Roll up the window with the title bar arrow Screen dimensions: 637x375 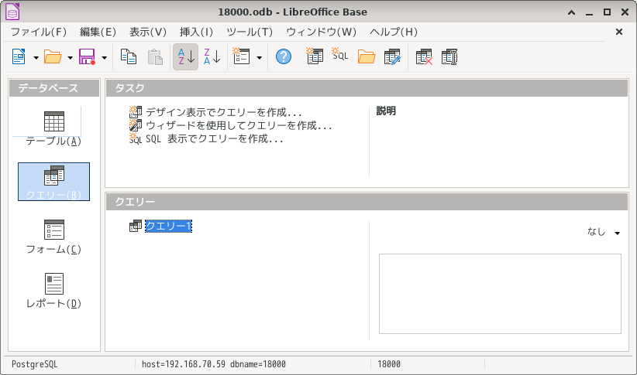[x=572, y=12]
